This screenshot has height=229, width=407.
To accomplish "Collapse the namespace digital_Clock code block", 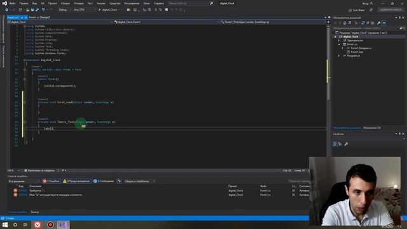I will (25, 60).
